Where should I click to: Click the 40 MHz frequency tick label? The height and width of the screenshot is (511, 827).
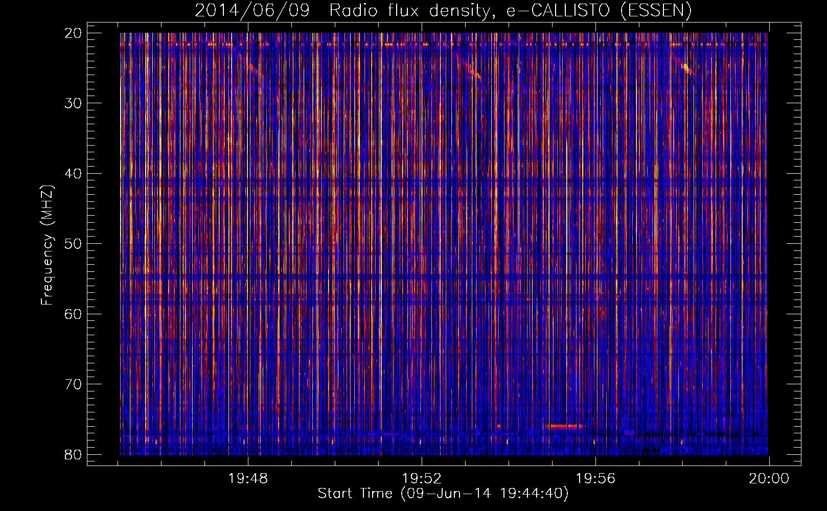73,174
